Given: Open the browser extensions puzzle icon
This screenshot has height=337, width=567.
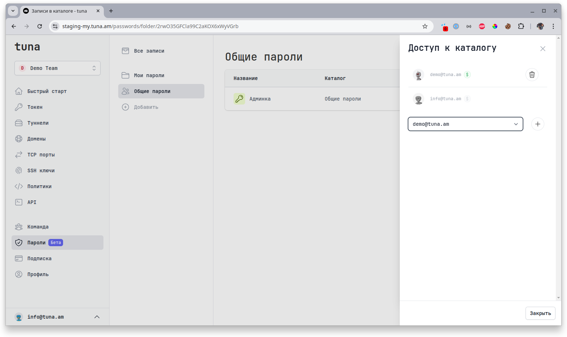Looking at the screenshot, I should point(521,26).
